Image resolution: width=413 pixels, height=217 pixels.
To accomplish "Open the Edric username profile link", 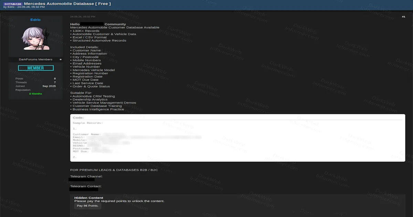I will pos(35,20).
